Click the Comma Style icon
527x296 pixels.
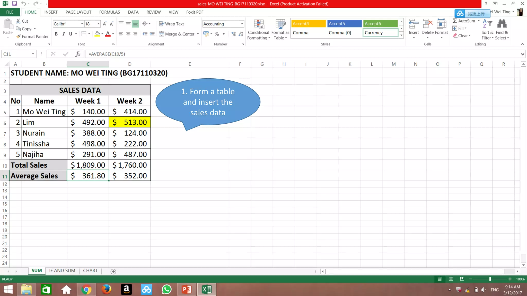pos(224,34)
